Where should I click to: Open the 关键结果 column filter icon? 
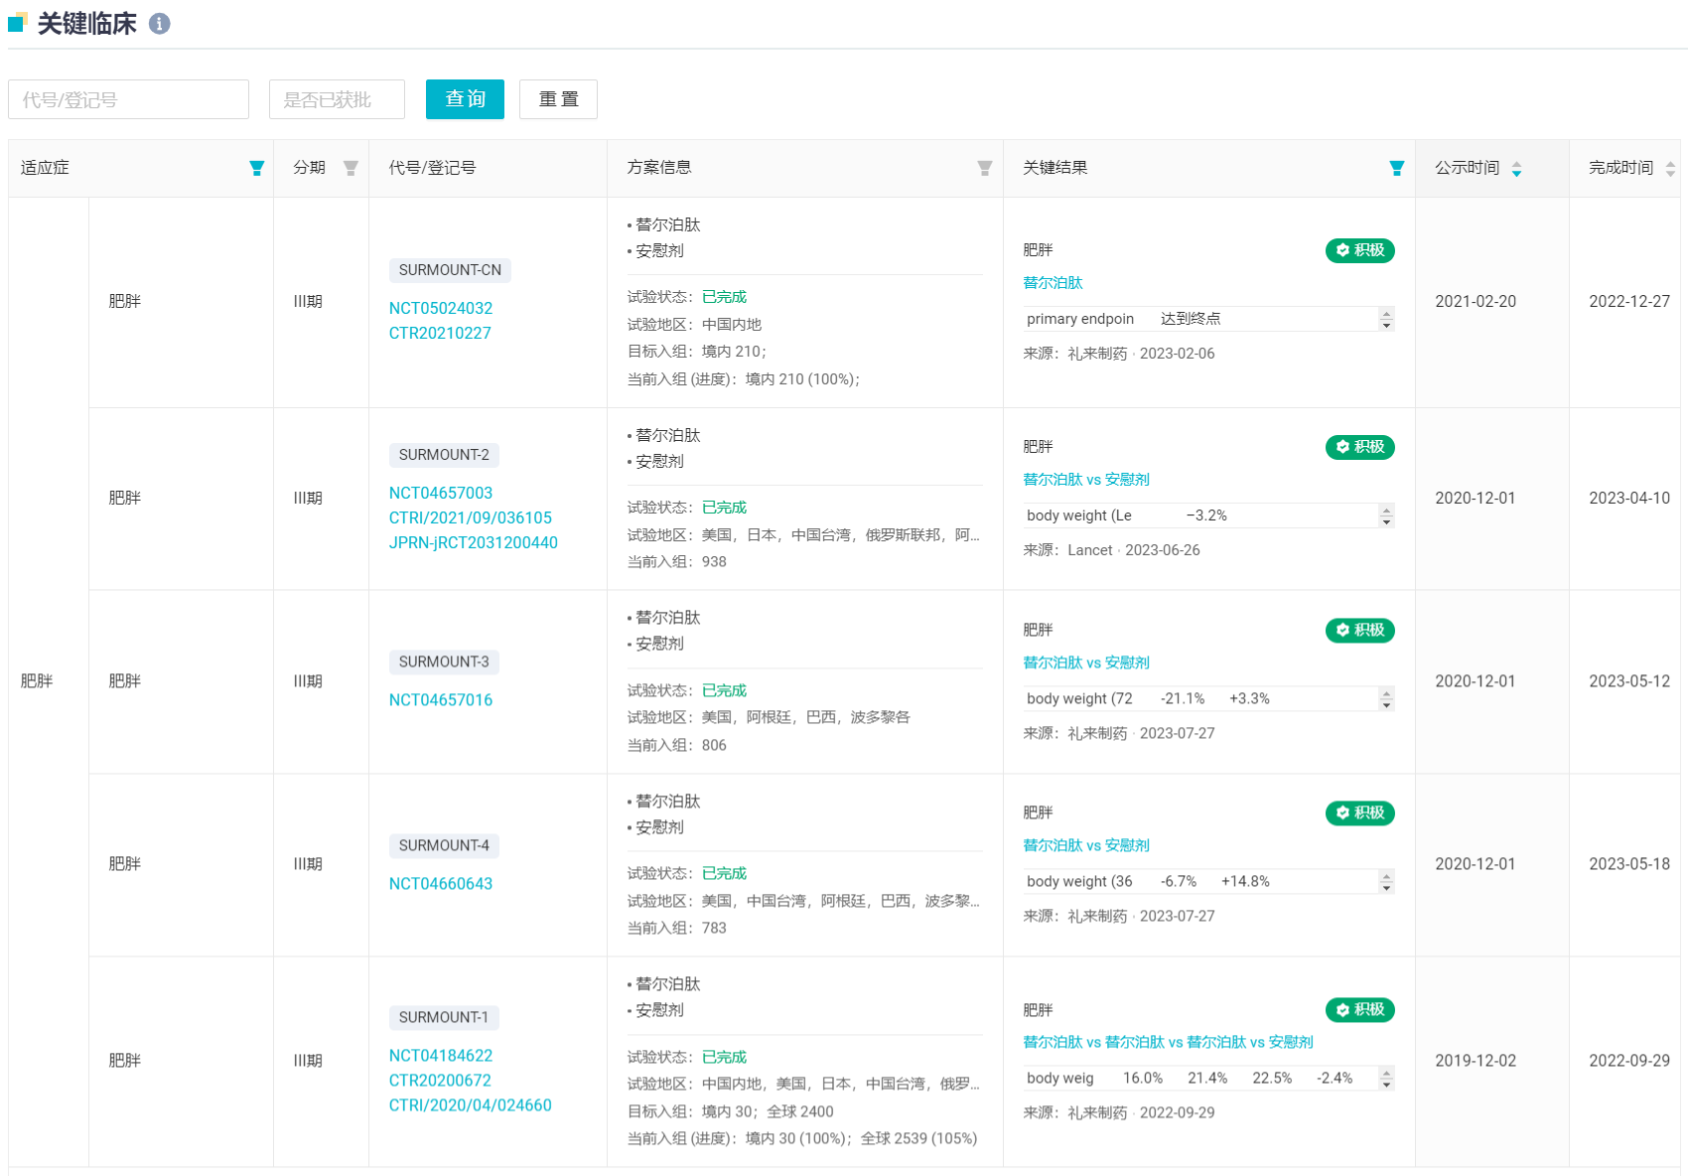(1396, 169)
